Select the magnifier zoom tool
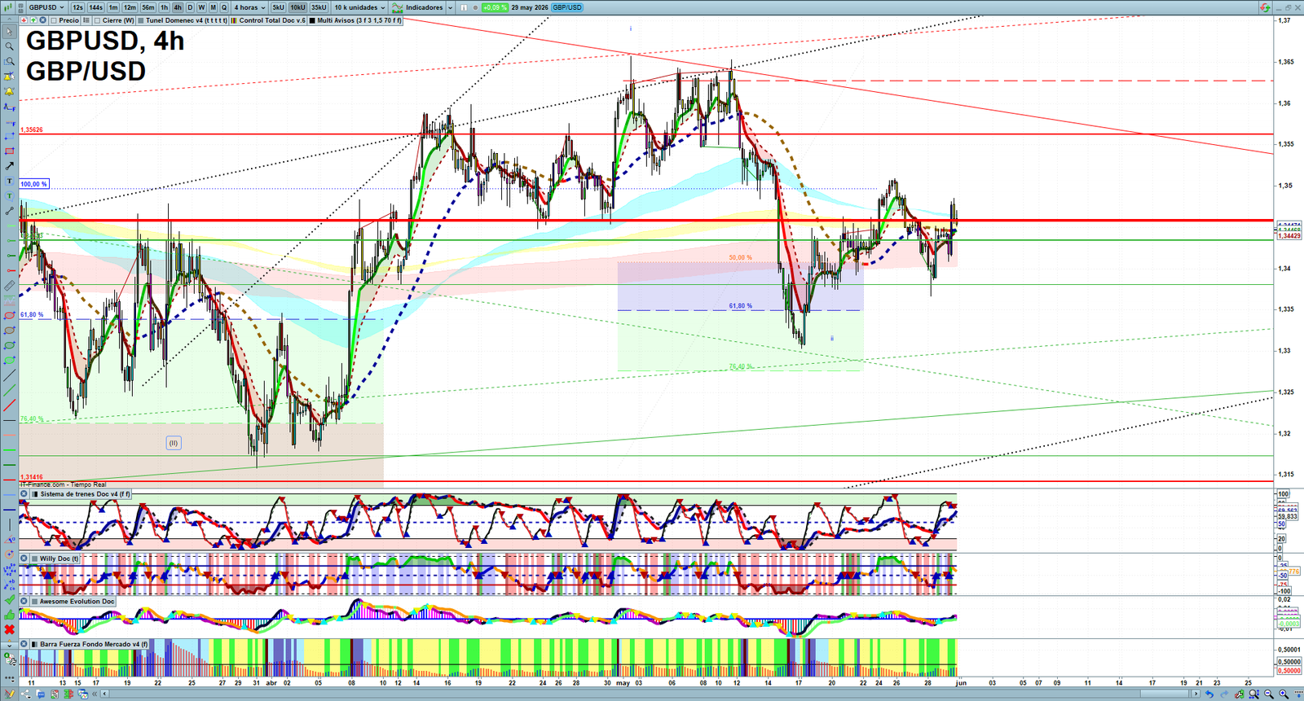Image resolution: width=1304 pixels, height=701 pixels. point(9,46)
